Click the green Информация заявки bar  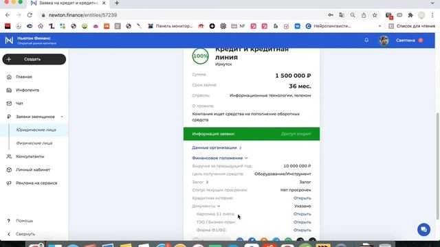point(252,134)
